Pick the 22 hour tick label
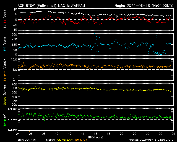The image size is (177, 142). click(134, 134)
